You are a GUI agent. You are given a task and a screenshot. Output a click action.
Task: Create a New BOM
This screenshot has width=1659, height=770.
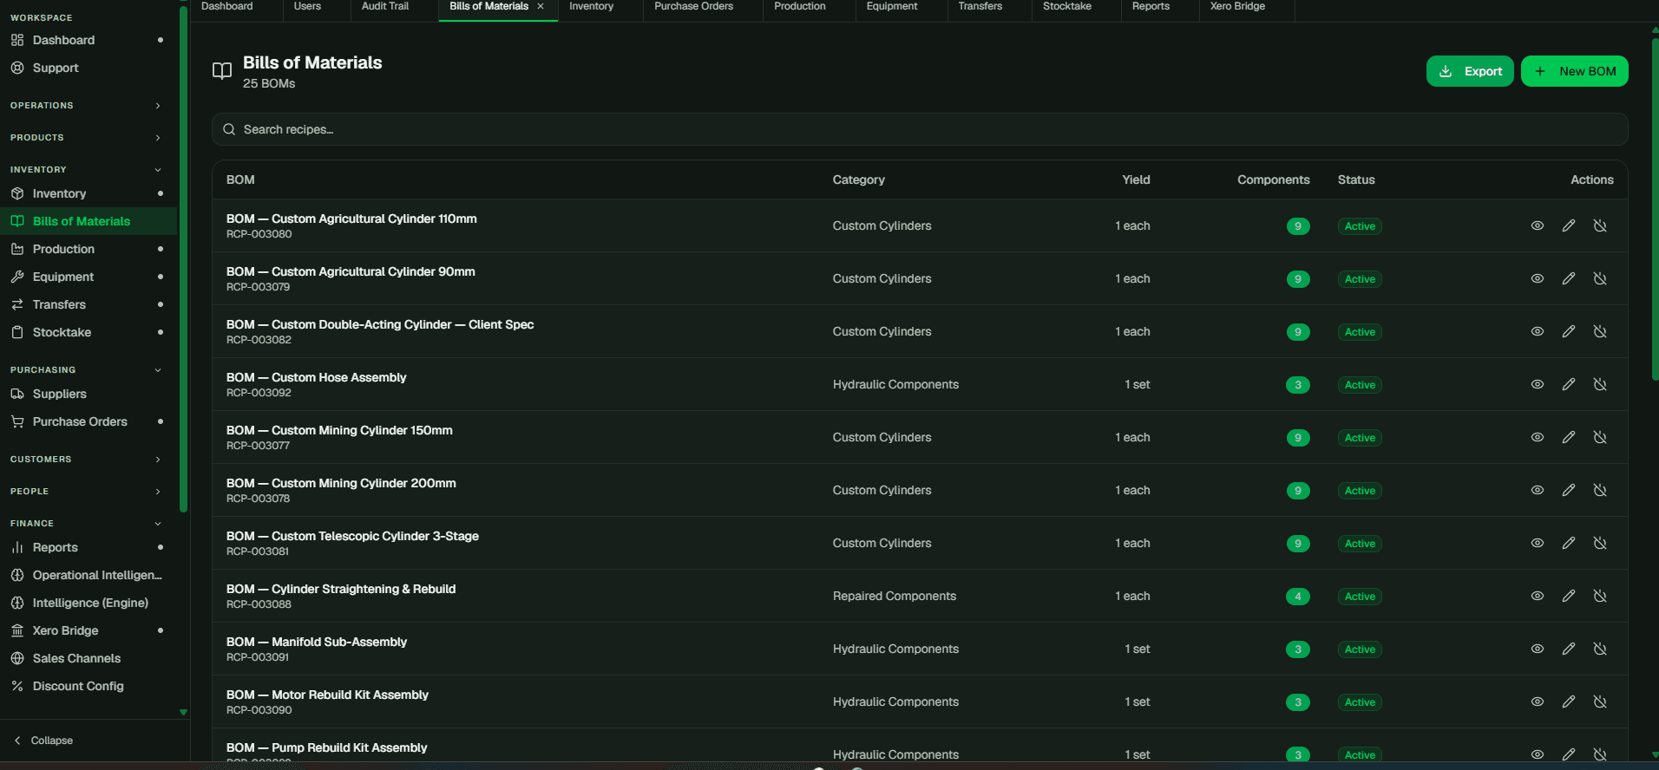[x=1574, y=71]
